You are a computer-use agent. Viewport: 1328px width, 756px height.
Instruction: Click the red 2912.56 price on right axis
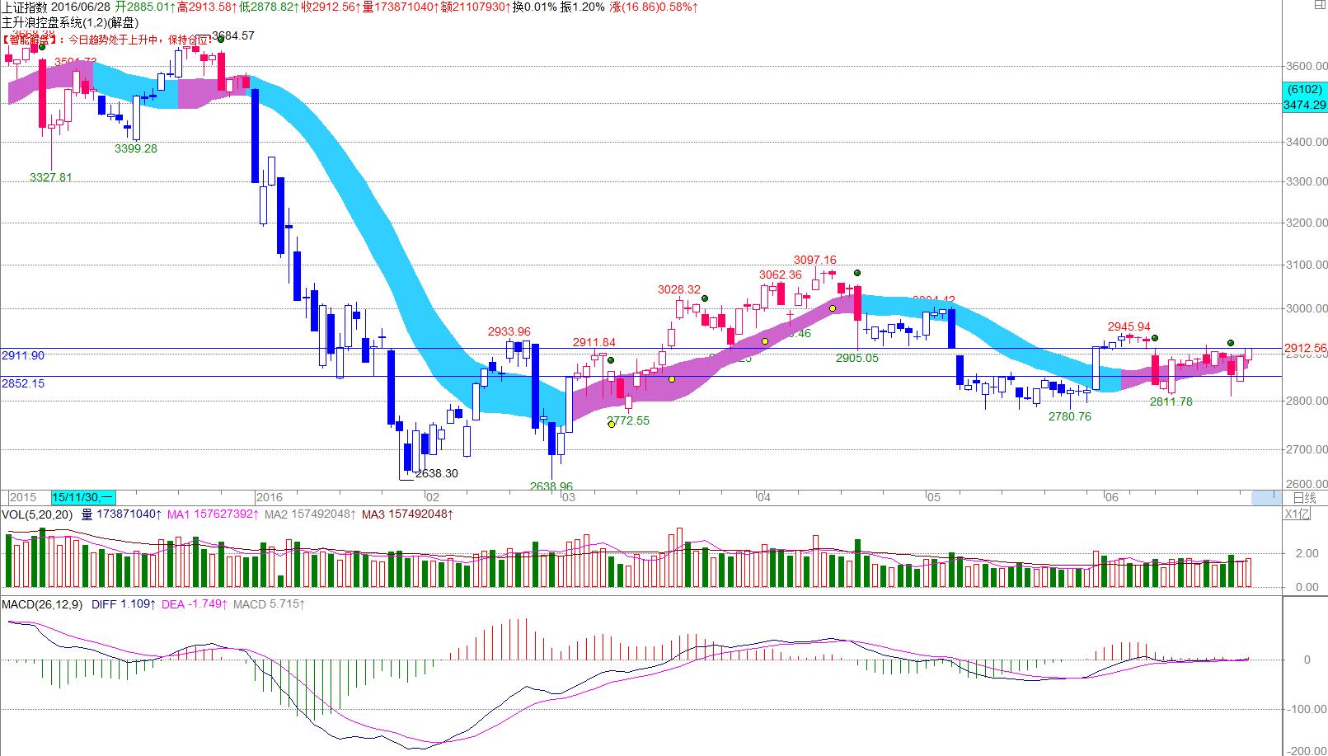point(1306,348)
